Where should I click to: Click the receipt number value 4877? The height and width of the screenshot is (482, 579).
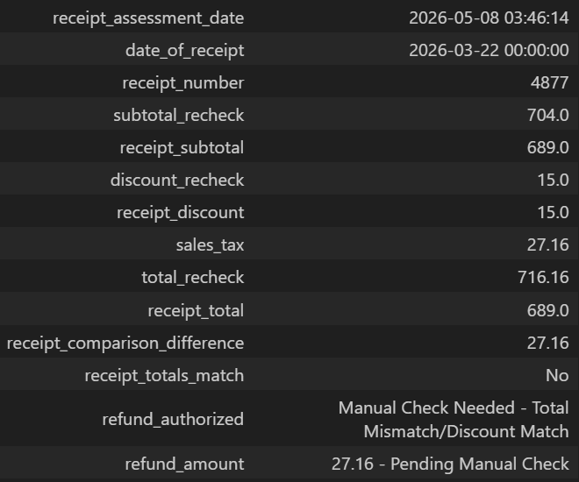(x=549, y=83)
